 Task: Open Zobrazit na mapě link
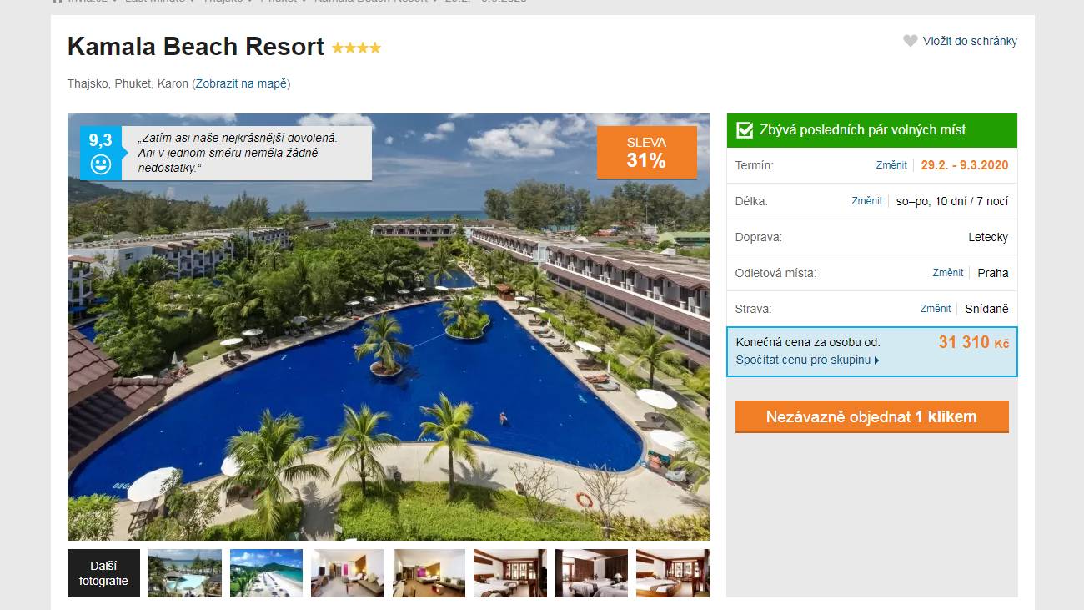[x=241, y=83]
